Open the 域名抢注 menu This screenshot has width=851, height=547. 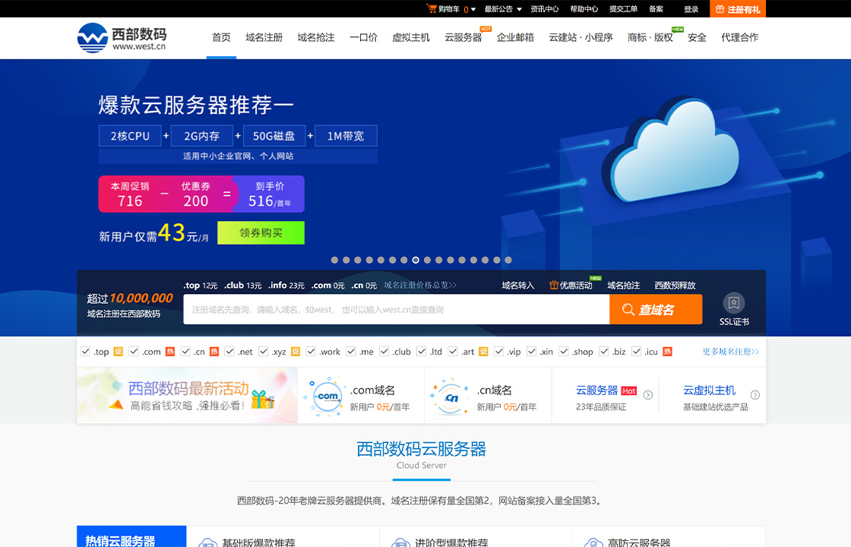pos(316,37)
